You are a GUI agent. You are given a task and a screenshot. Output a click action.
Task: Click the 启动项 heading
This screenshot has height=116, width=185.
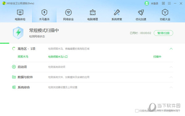coord(22,67)
